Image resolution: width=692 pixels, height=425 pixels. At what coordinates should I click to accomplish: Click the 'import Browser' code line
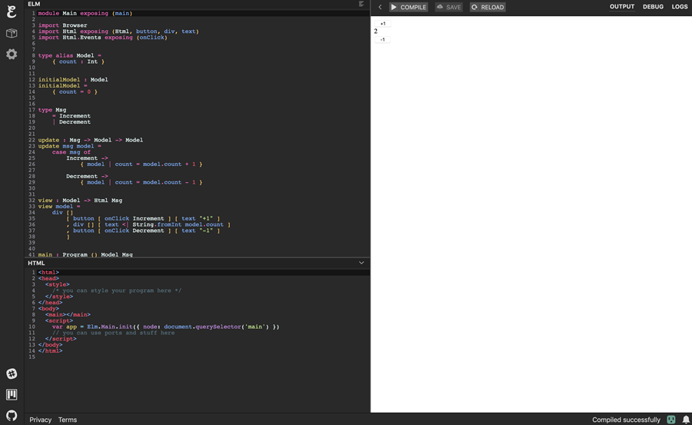(63, 25)
